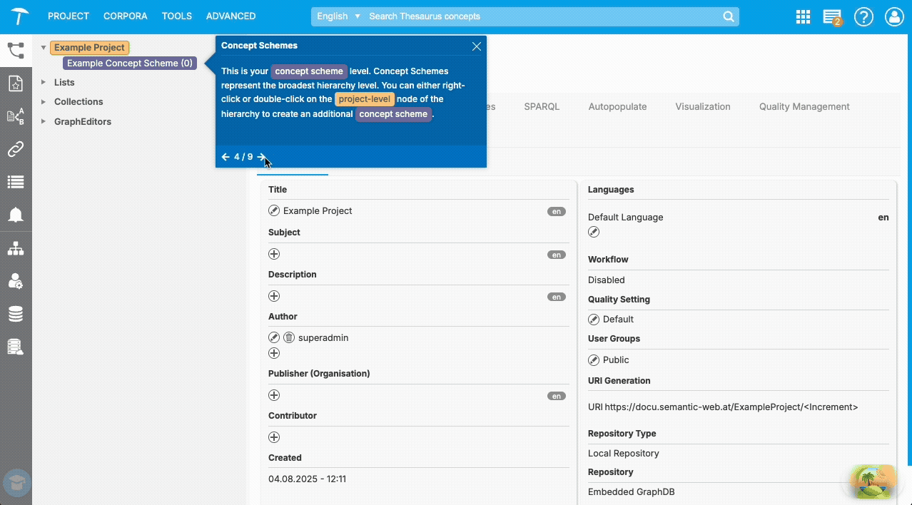Screen dimensions: 912x505
Task: Select the templates document icon in the sidebar
Action: pos(16,83)
